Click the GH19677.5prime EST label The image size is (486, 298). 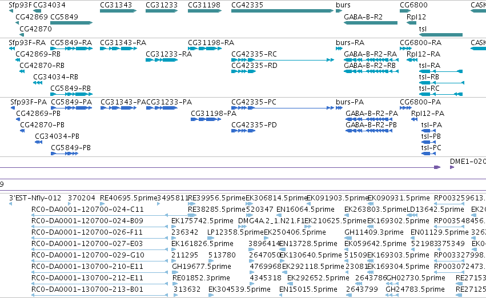pos(202,267)
